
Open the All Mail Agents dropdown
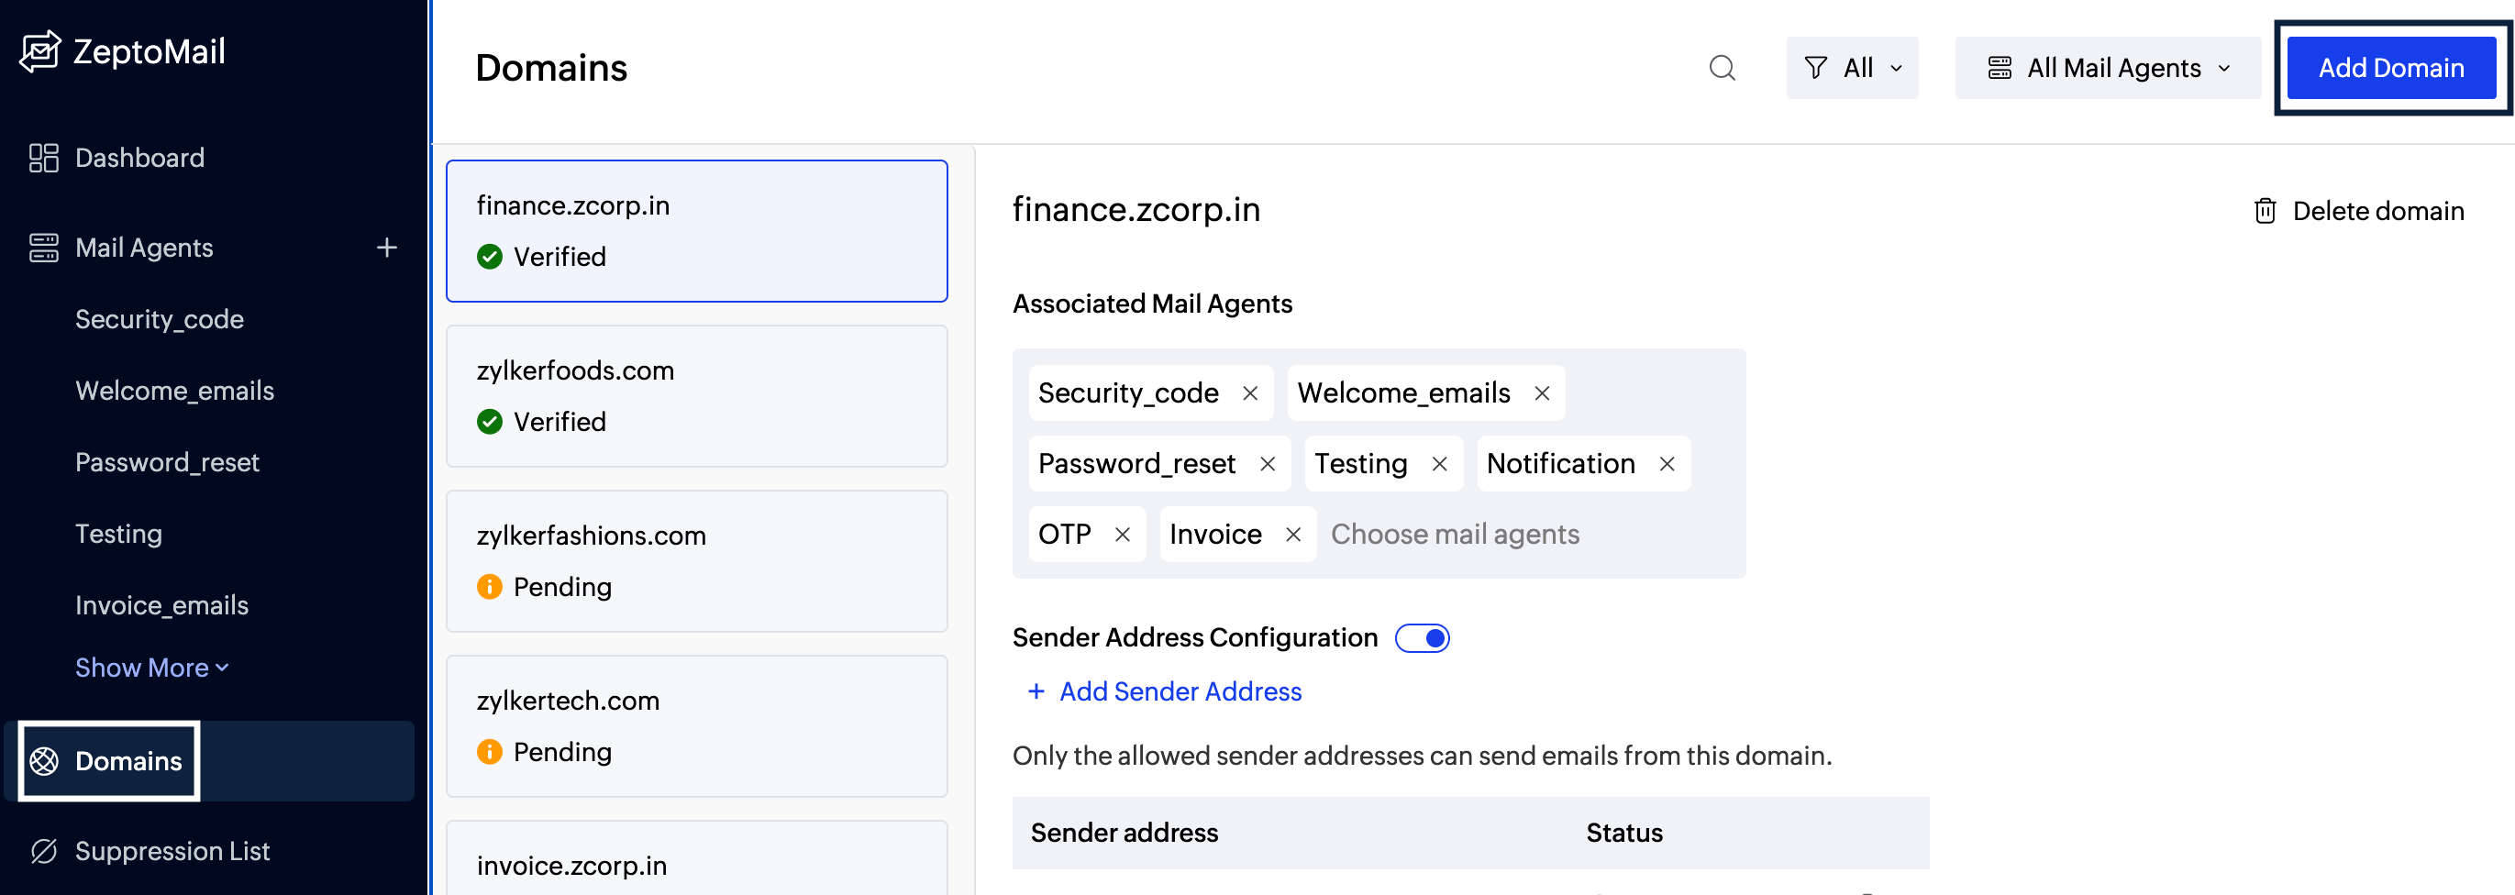tap(2107, 69)
